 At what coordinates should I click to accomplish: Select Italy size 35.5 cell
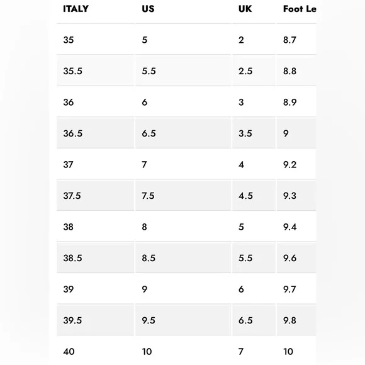coord(96,71)
